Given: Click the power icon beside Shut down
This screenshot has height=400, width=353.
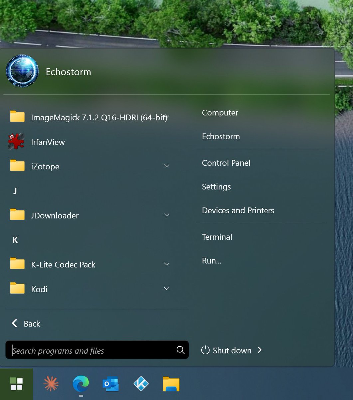Looking at the screenshot, I should [205, 350].
